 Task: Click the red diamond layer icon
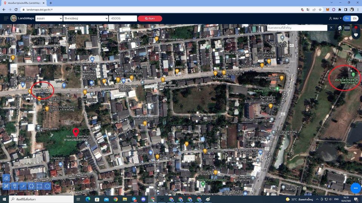tap(356, 27)
